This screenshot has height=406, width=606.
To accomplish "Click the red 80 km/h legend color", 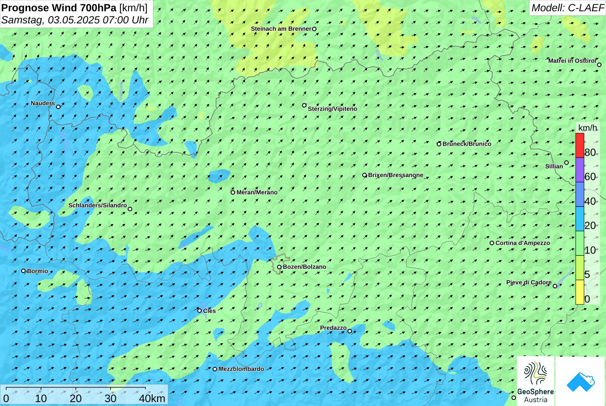I will (x=580, y=145).
